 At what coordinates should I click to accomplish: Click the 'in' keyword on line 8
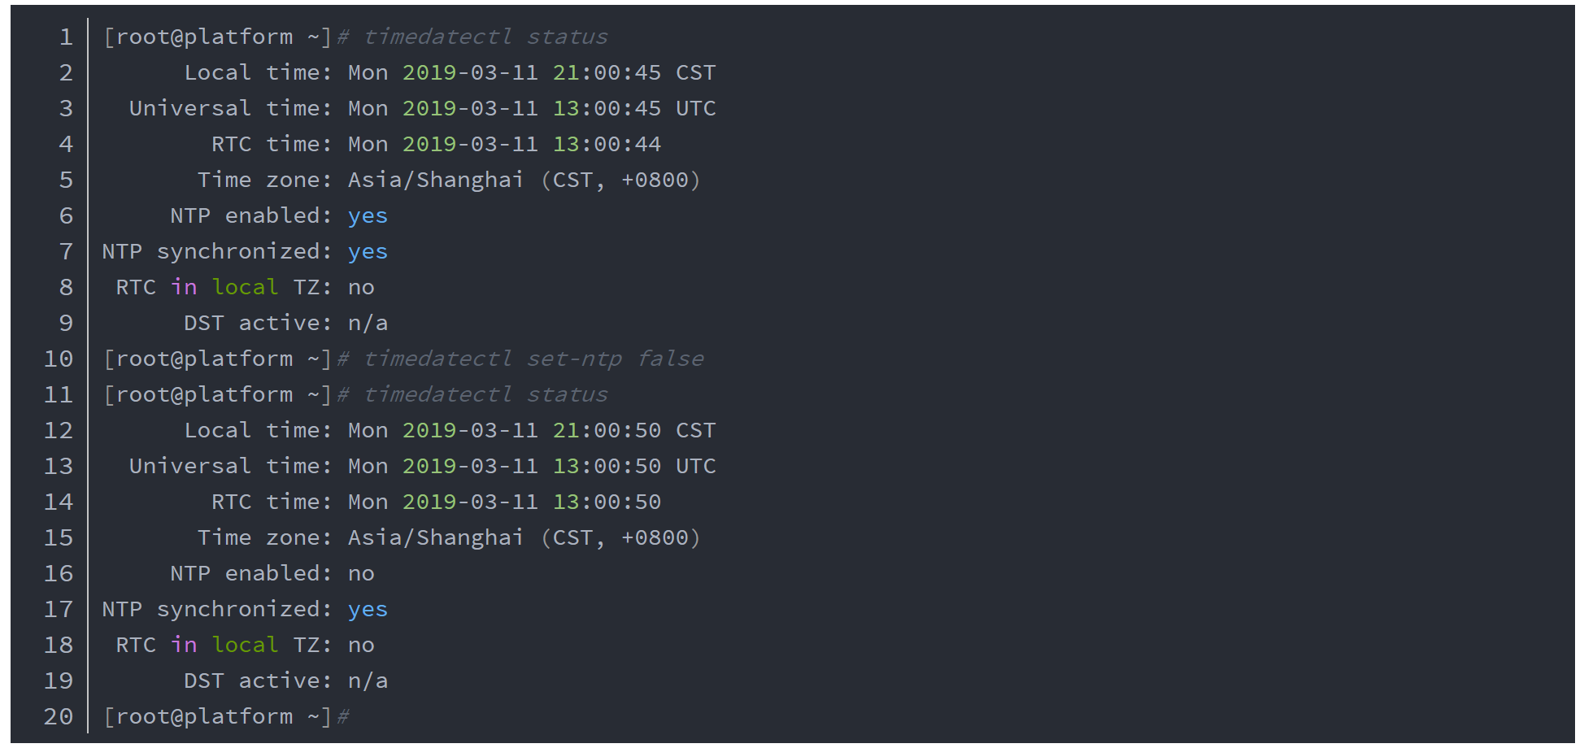184,288
